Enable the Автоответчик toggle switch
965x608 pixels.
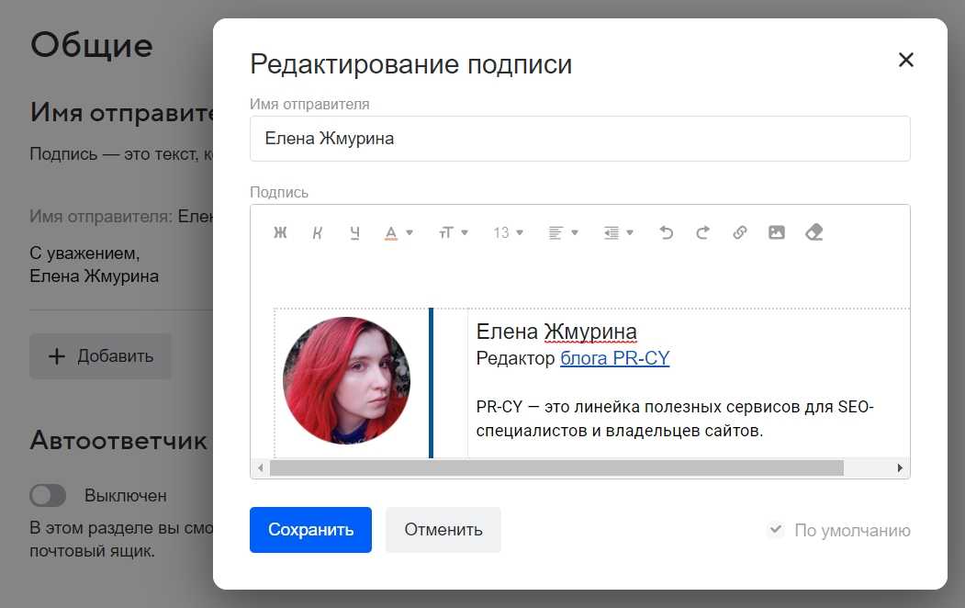48,496
